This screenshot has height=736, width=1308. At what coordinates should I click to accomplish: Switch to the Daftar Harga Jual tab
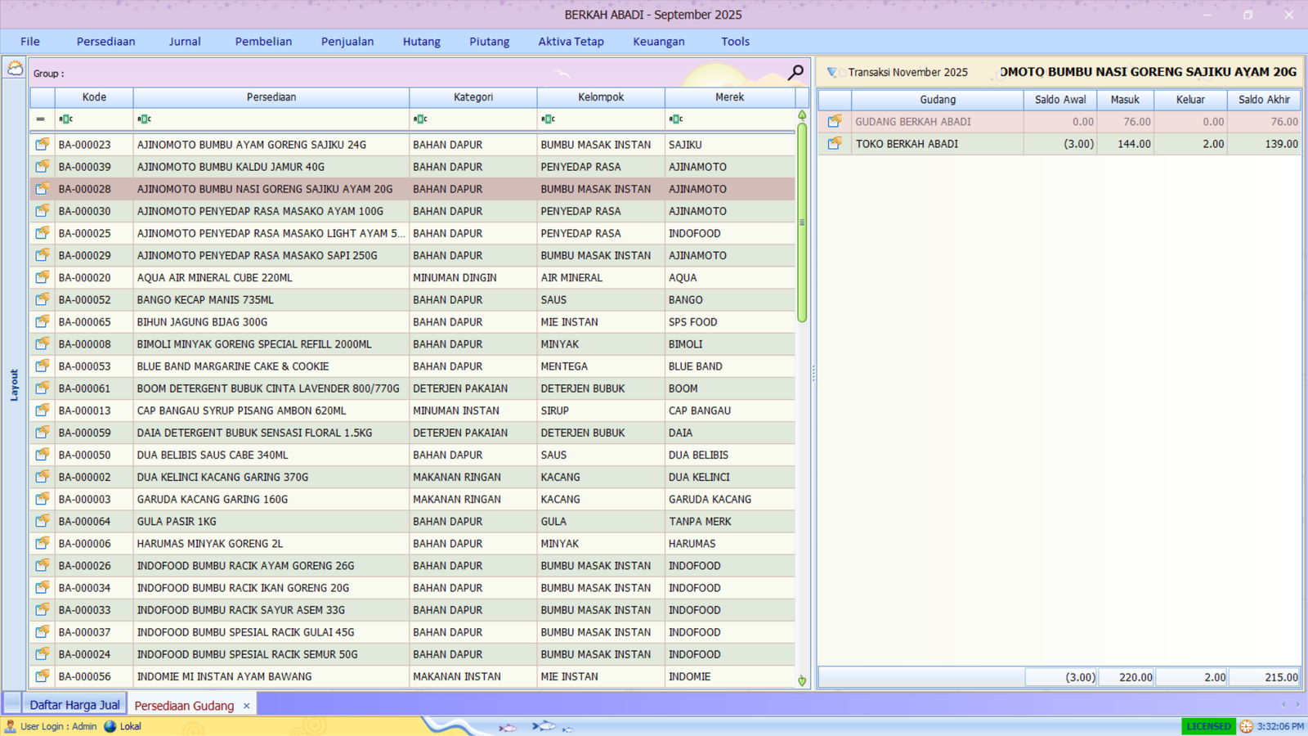pos(74,705)
